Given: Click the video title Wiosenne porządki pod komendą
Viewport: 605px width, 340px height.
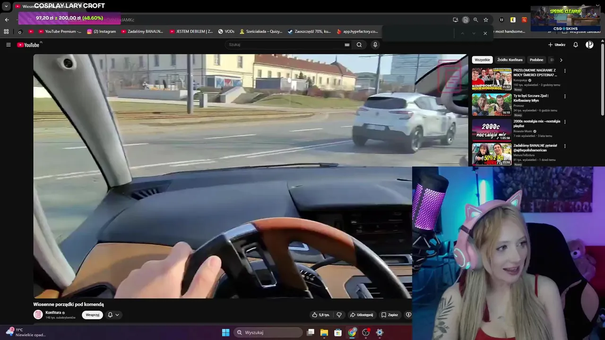Looking at the screenshot, I should pos(69,305).
